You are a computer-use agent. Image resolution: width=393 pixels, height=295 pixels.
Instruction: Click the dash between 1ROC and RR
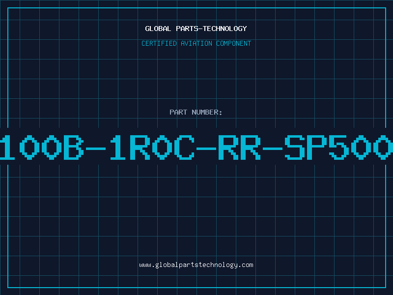tap(206, 149)
